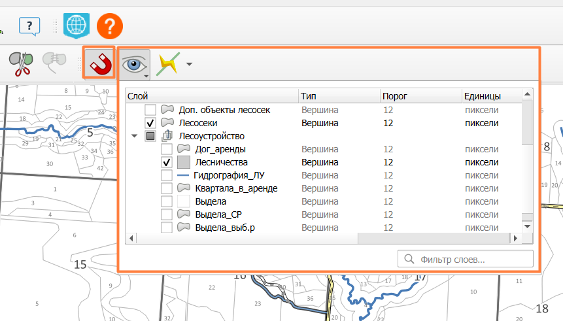Click the Порог column header
This screenshot has width=563, height=321.
pyautogui.click(x=420, y=96)
